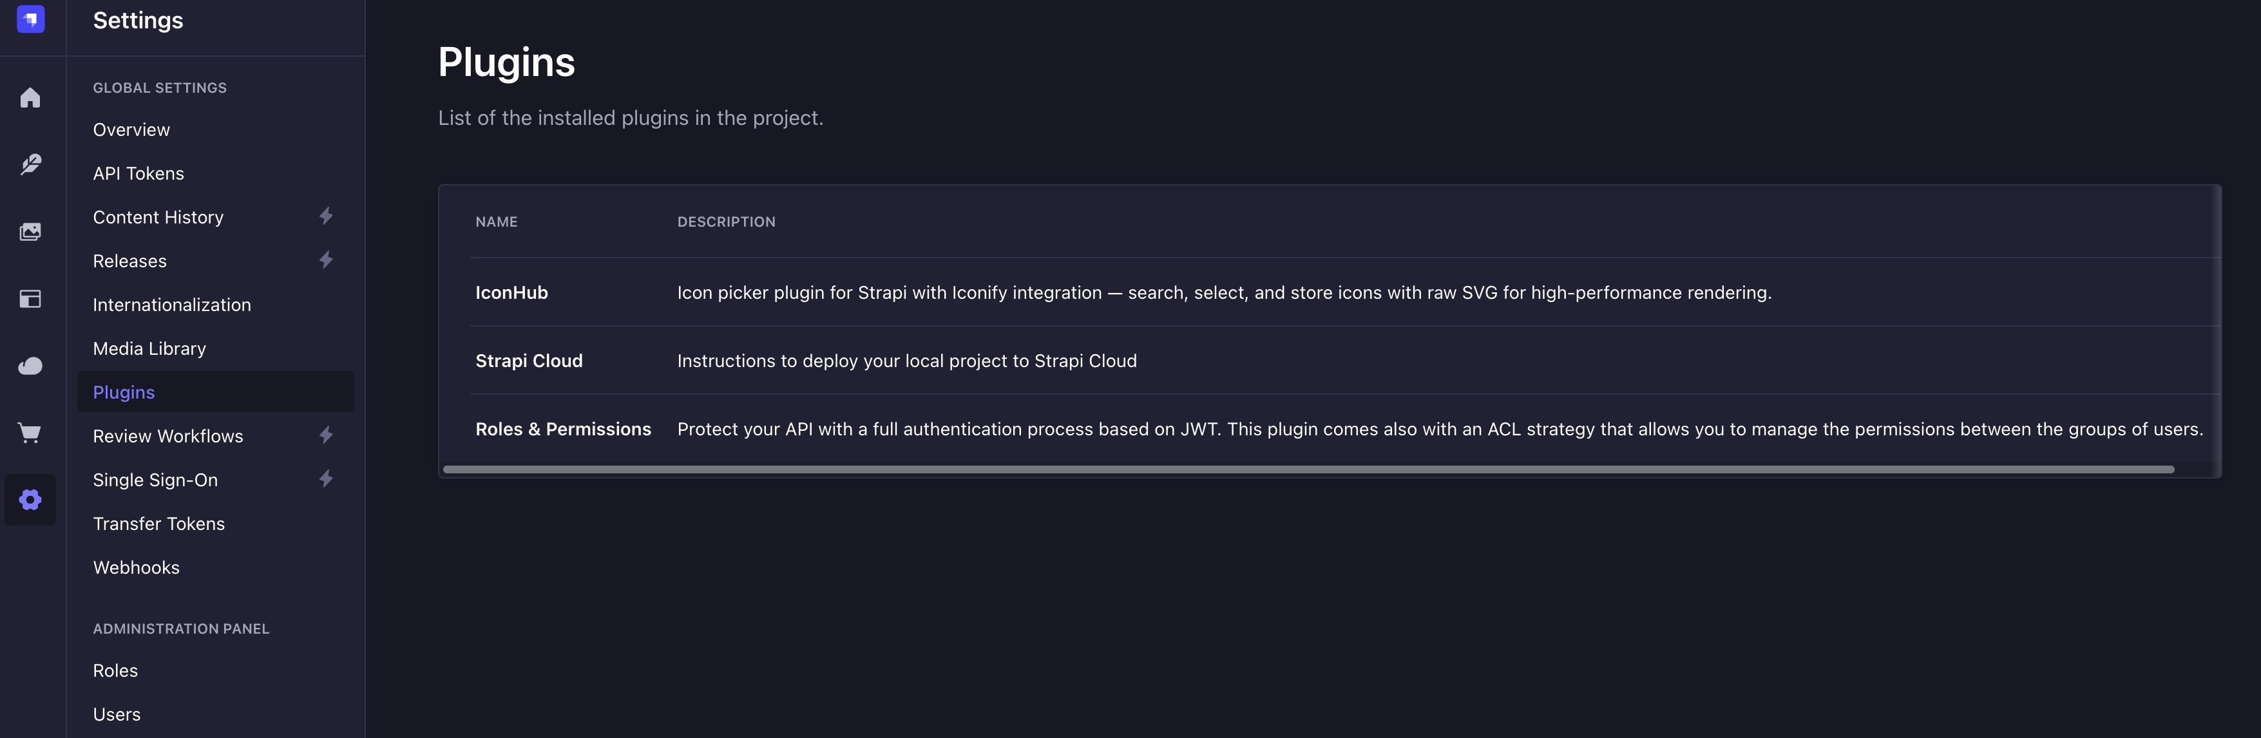2261x738 pixels.
Task: Go to Transfer Tokens settings
Action: tap(159, 524)
